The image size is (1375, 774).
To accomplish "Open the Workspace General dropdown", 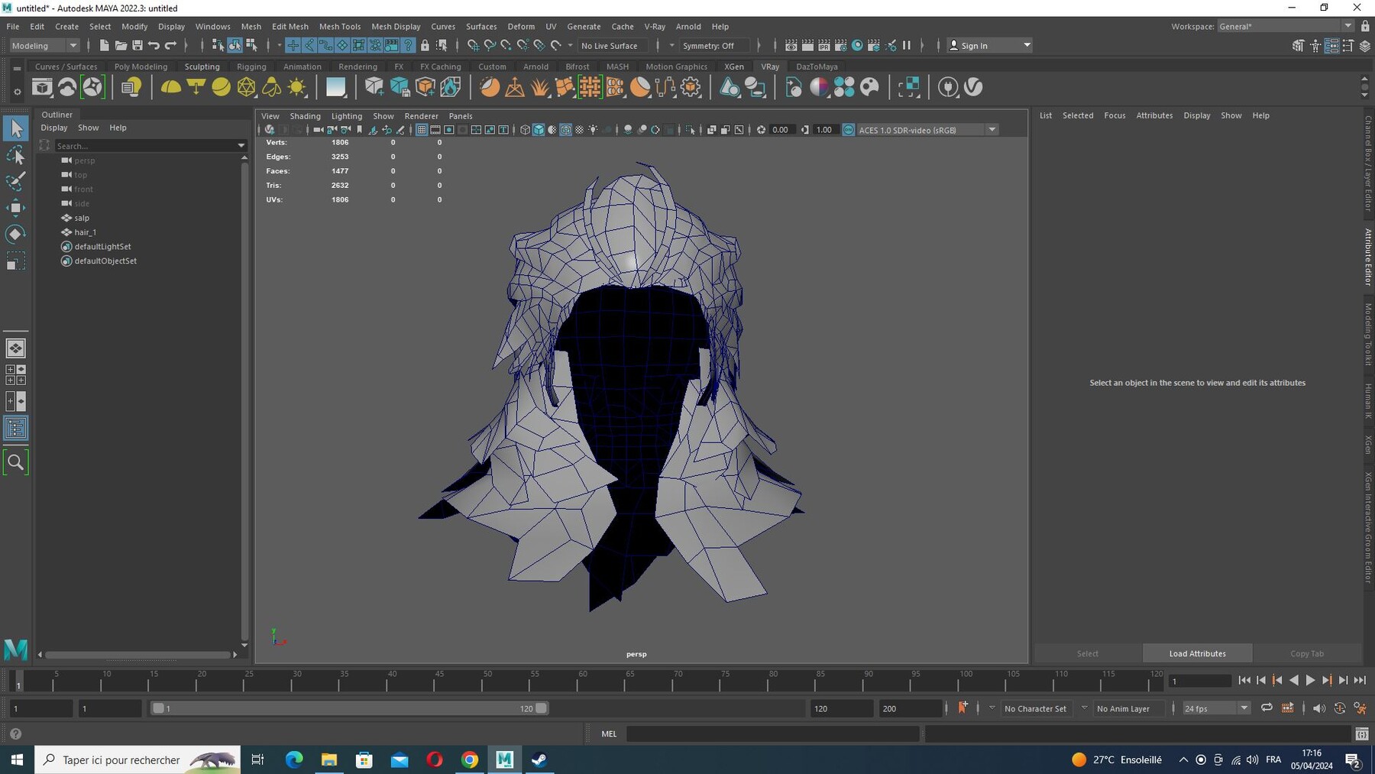I will (1286, 26).
